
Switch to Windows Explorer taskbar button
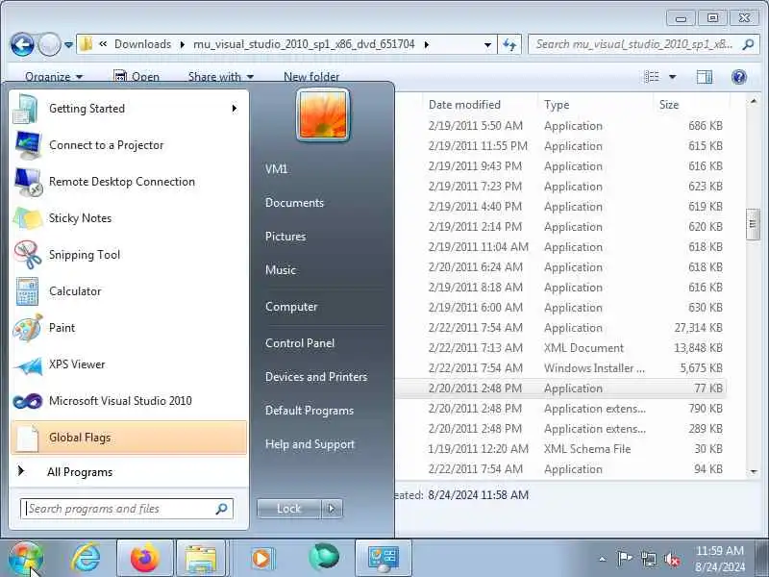200,559
